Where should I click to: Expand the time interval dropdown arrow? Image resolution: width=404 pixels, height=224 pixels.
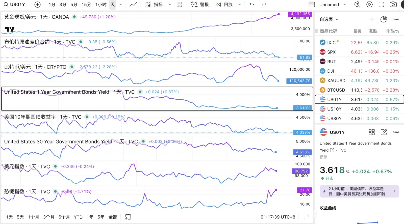tap(121, 5)
